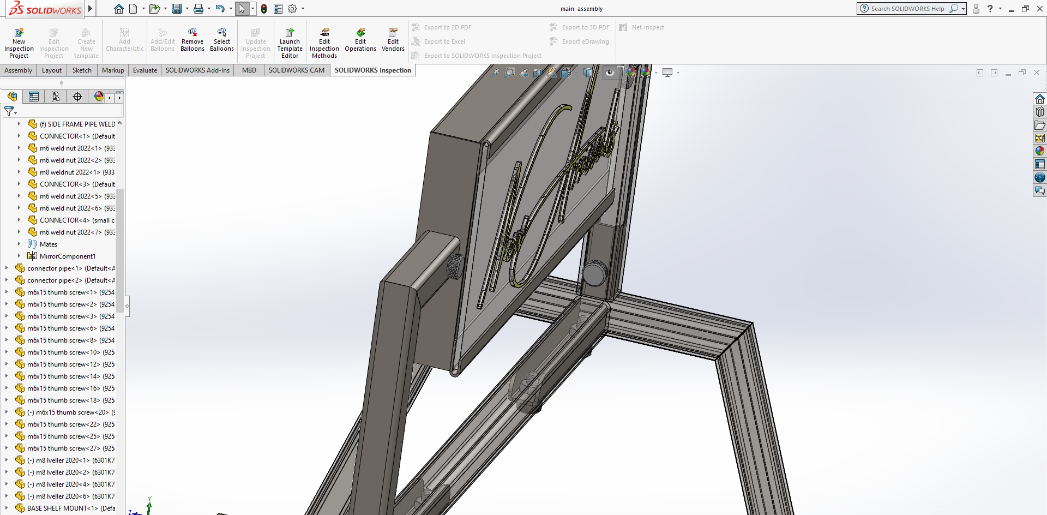Open Appearances task pane tab
The image size is (1047, 515).
coord(1040,151)
